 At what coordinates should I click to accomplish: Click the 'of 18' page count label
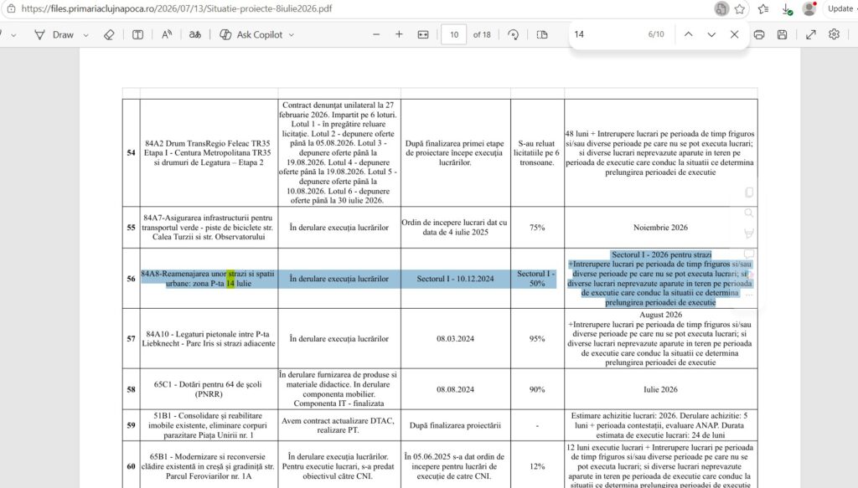tap(482, 34)
